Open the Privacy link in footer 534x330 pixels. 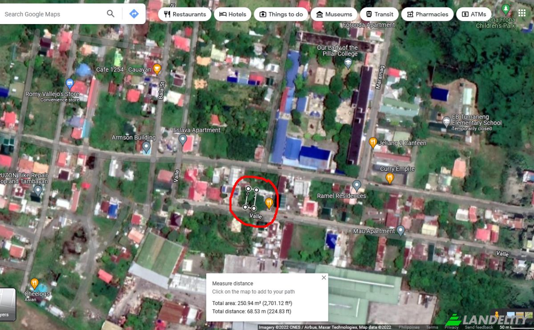[x=451, y=327]
